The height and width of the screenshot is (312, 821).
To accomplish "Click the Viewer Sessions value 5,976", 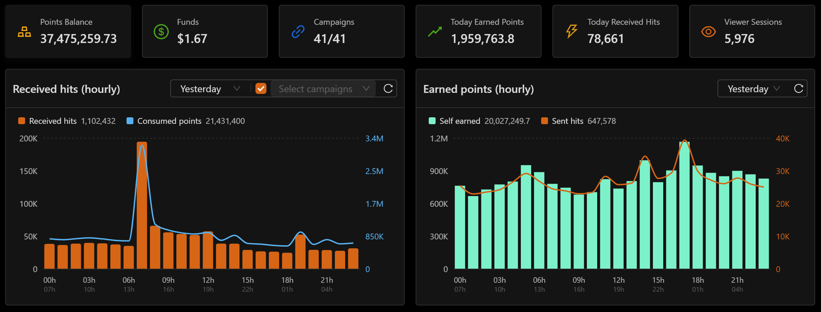I will [x=739, y=39].
